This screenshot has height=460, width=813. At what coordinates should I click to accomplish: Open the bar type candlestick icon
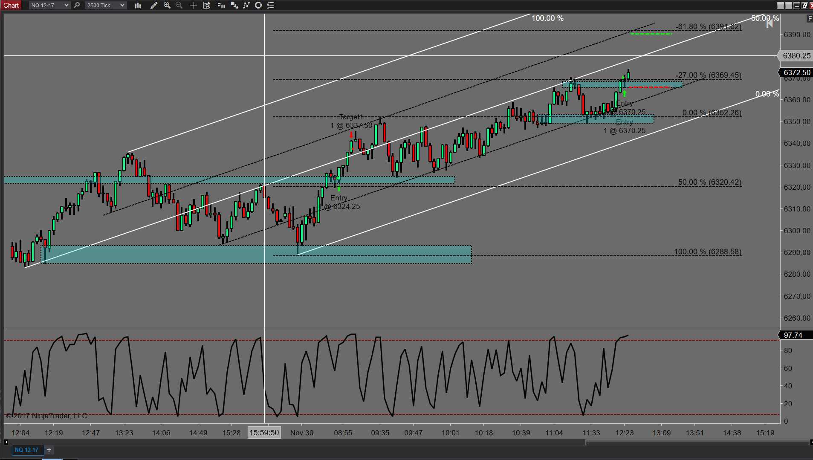coord(138,5)
